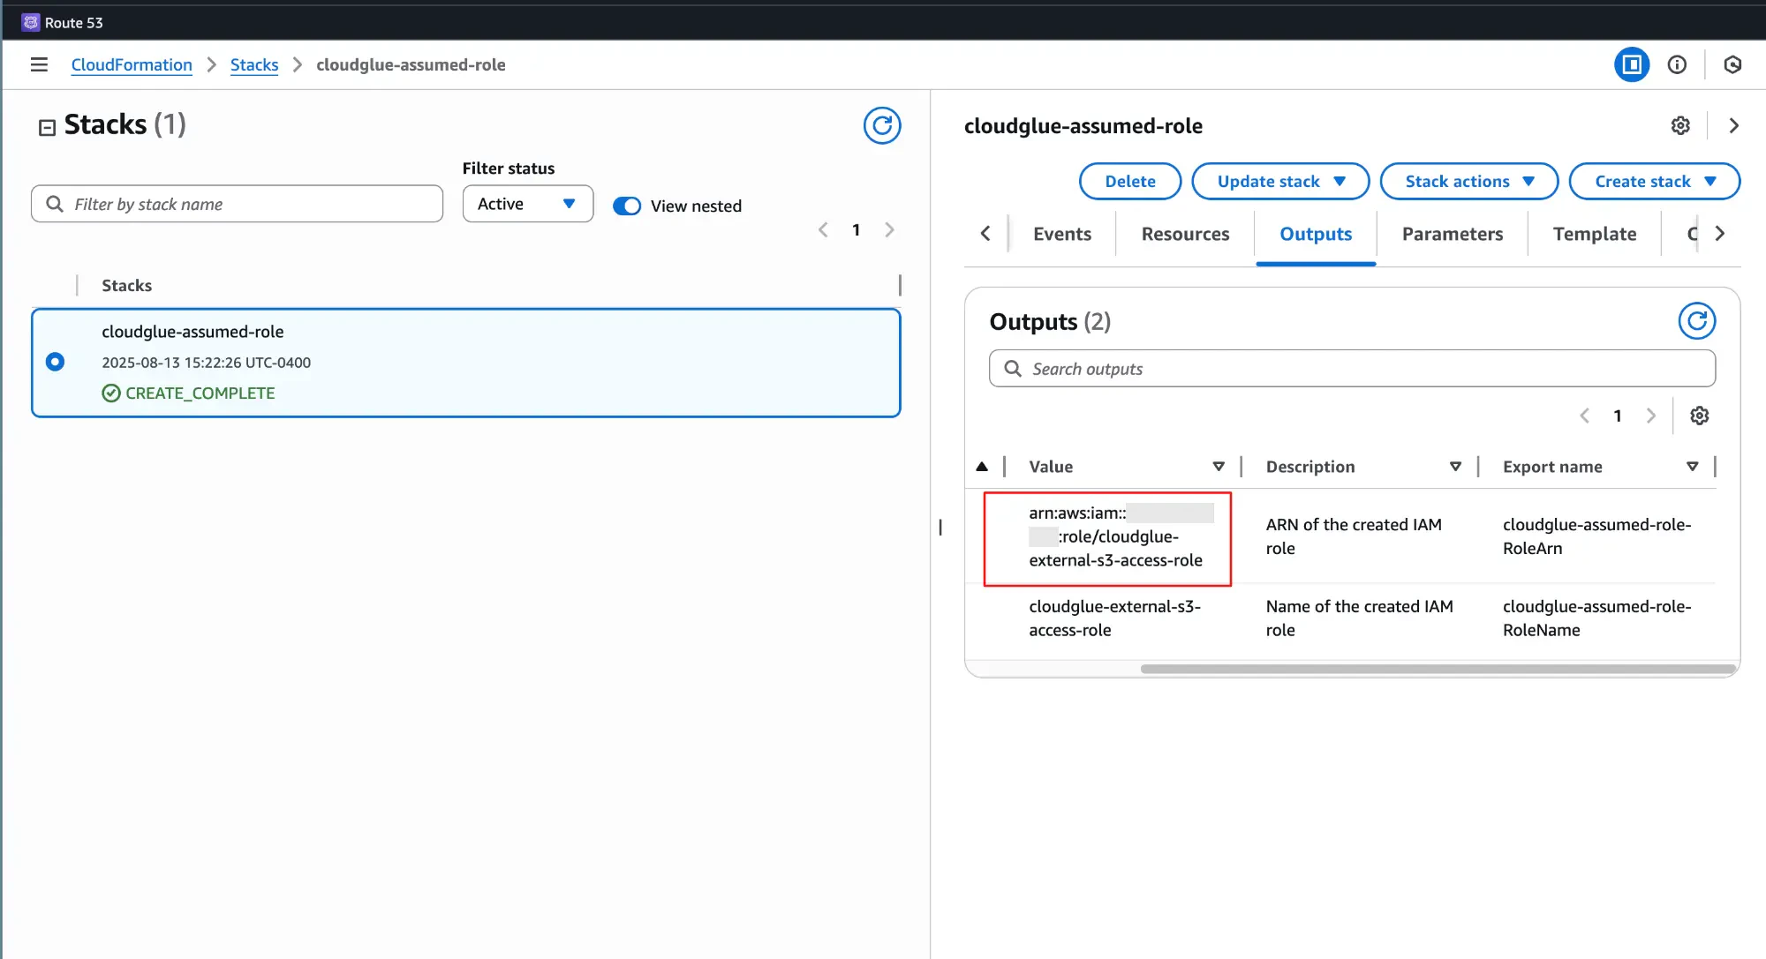
Task: Click the Outputs table horizontal scrollbar
Action: (x=1438, y=669)
